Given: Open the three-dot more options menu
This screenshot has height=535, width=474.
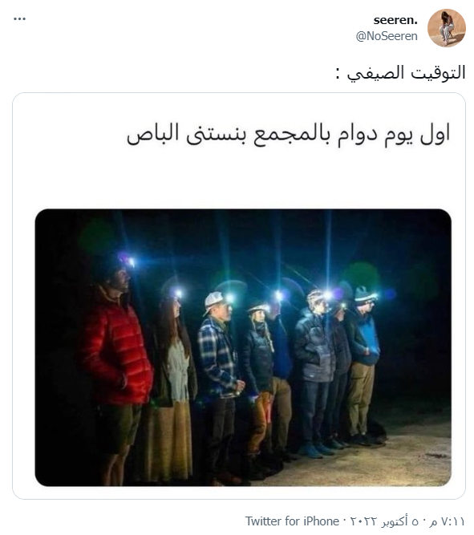Looking at the screenshot, I should click(19, 19).
